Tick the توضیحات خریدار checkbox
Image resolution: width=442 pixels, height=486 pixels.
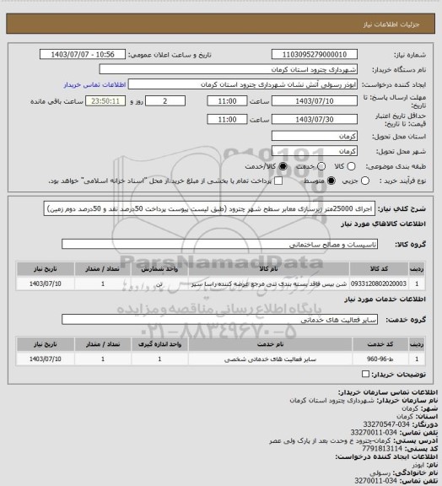365,374
